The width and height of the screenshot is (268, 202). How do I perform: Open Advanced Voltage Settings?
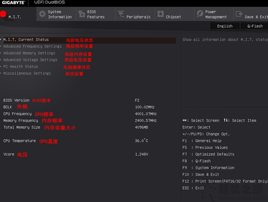pyautogui.click(x=30, y=60)
